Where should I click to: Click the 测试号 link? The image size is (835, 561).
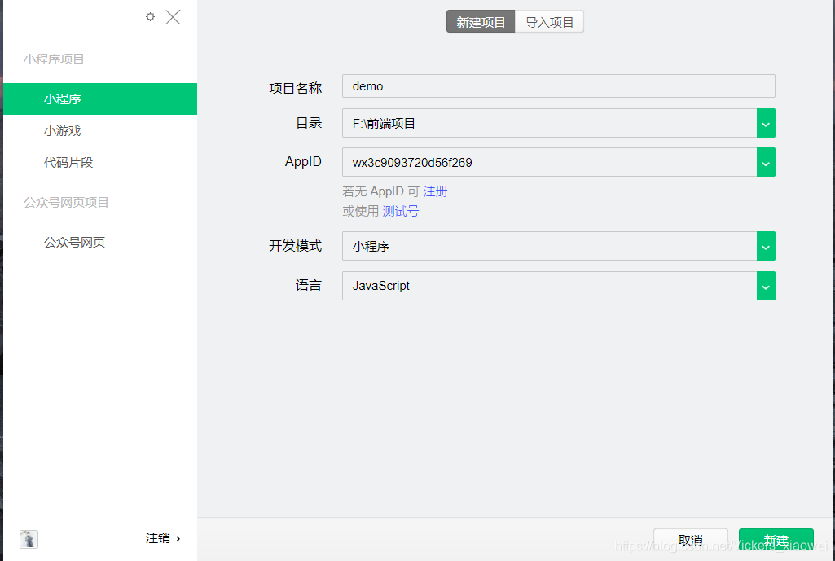(x=401, y=212)
